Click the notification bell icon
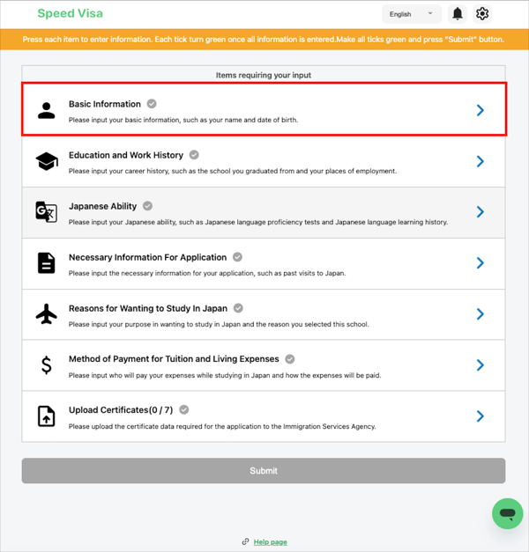 pos(458,14)
